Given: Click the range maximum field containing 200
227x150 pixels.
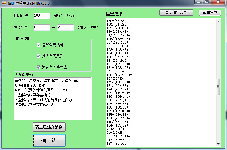Looking at the screenshot, I should pyautogui.click(x=66, y=27).
